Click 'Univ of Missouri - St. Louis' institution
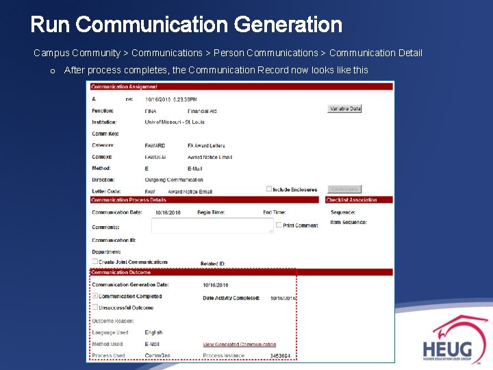The height and width of the screenshot is (370, 493). (x=175, y=122)
